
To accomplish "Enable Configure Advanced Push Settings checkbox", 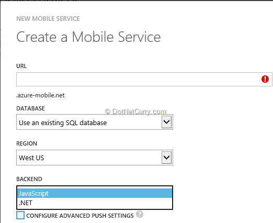I will point(20,215).
